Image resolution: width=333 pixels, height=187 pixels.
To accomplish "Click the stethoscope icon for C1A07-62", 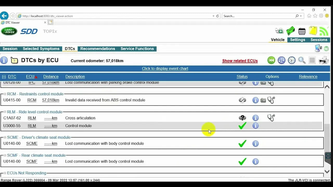I will coord(271,118).
